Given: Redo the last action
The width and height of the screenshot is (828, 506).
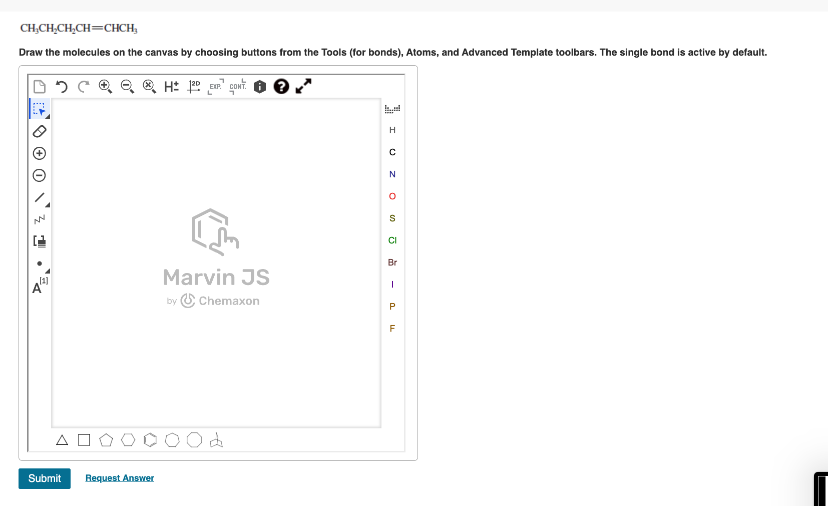Looking at the screenshot, I should 83,87.
